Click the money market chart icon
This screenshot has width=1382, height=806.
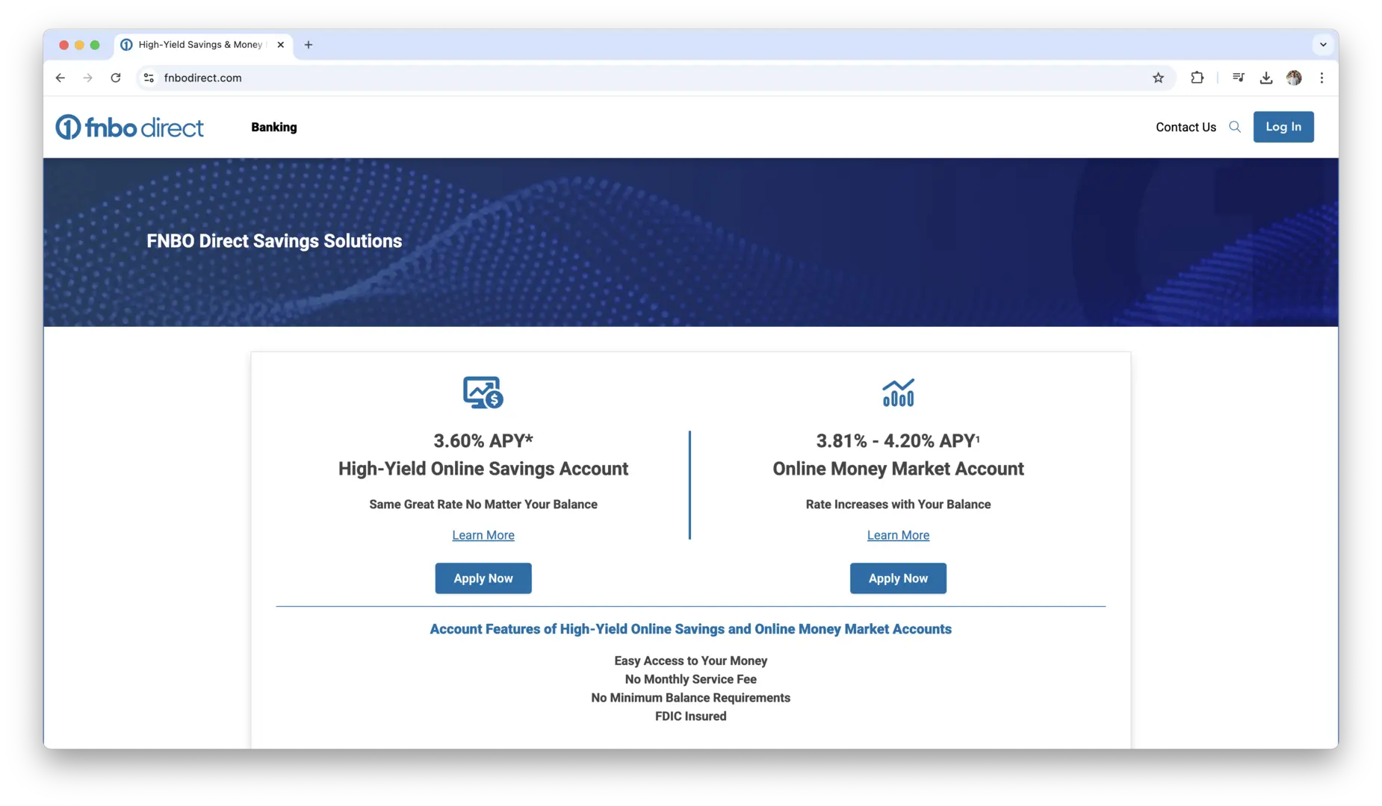tap(898, 393)
